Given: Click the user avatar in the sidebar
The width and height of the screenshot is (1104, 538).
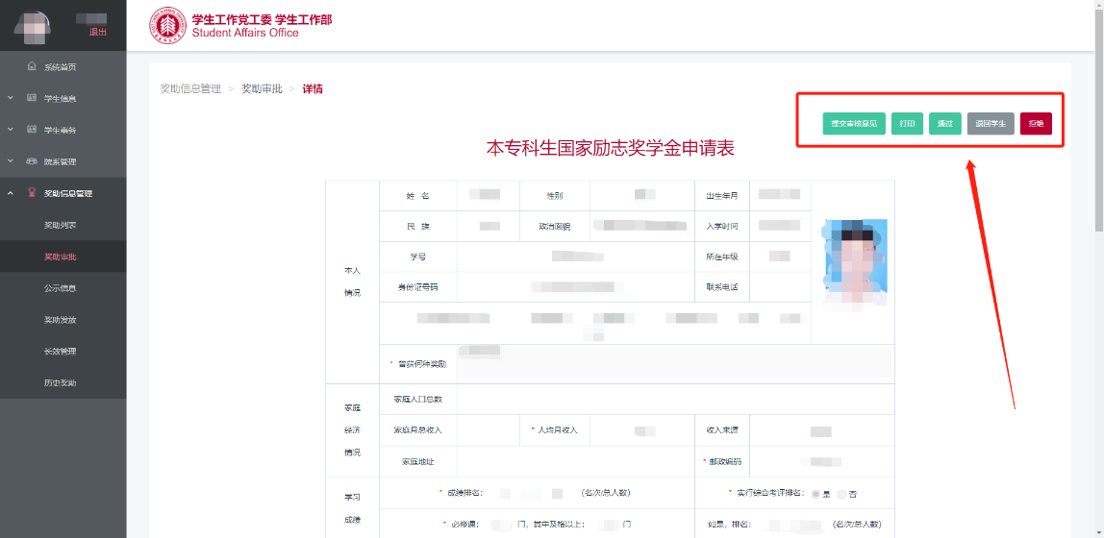Looking at the screenshot, I should [x=37, y=26].
